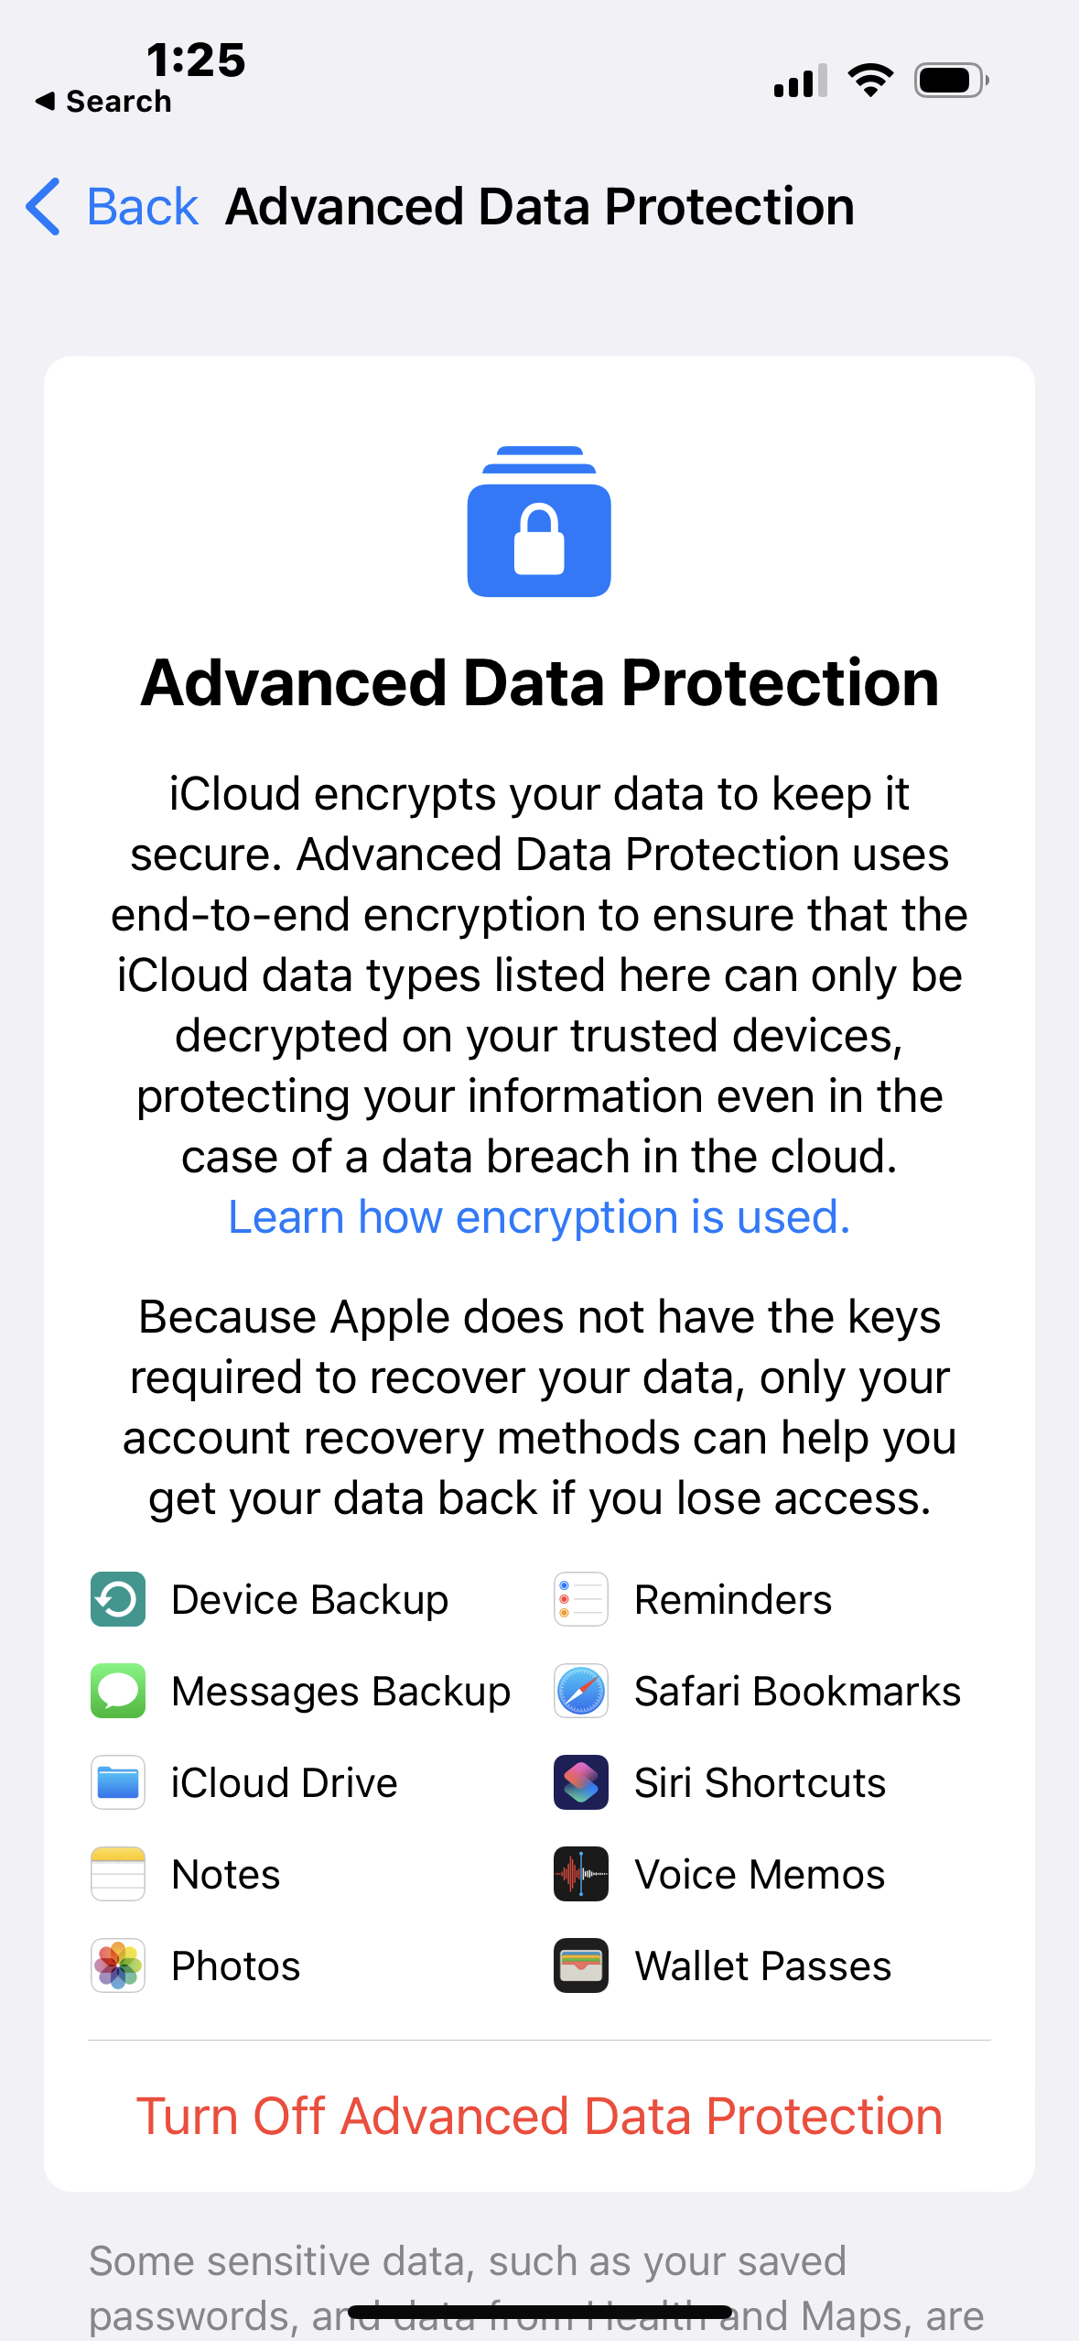Tap the Wallet Passes label
The image size is (1079, 2341).
click(763, 1965)
